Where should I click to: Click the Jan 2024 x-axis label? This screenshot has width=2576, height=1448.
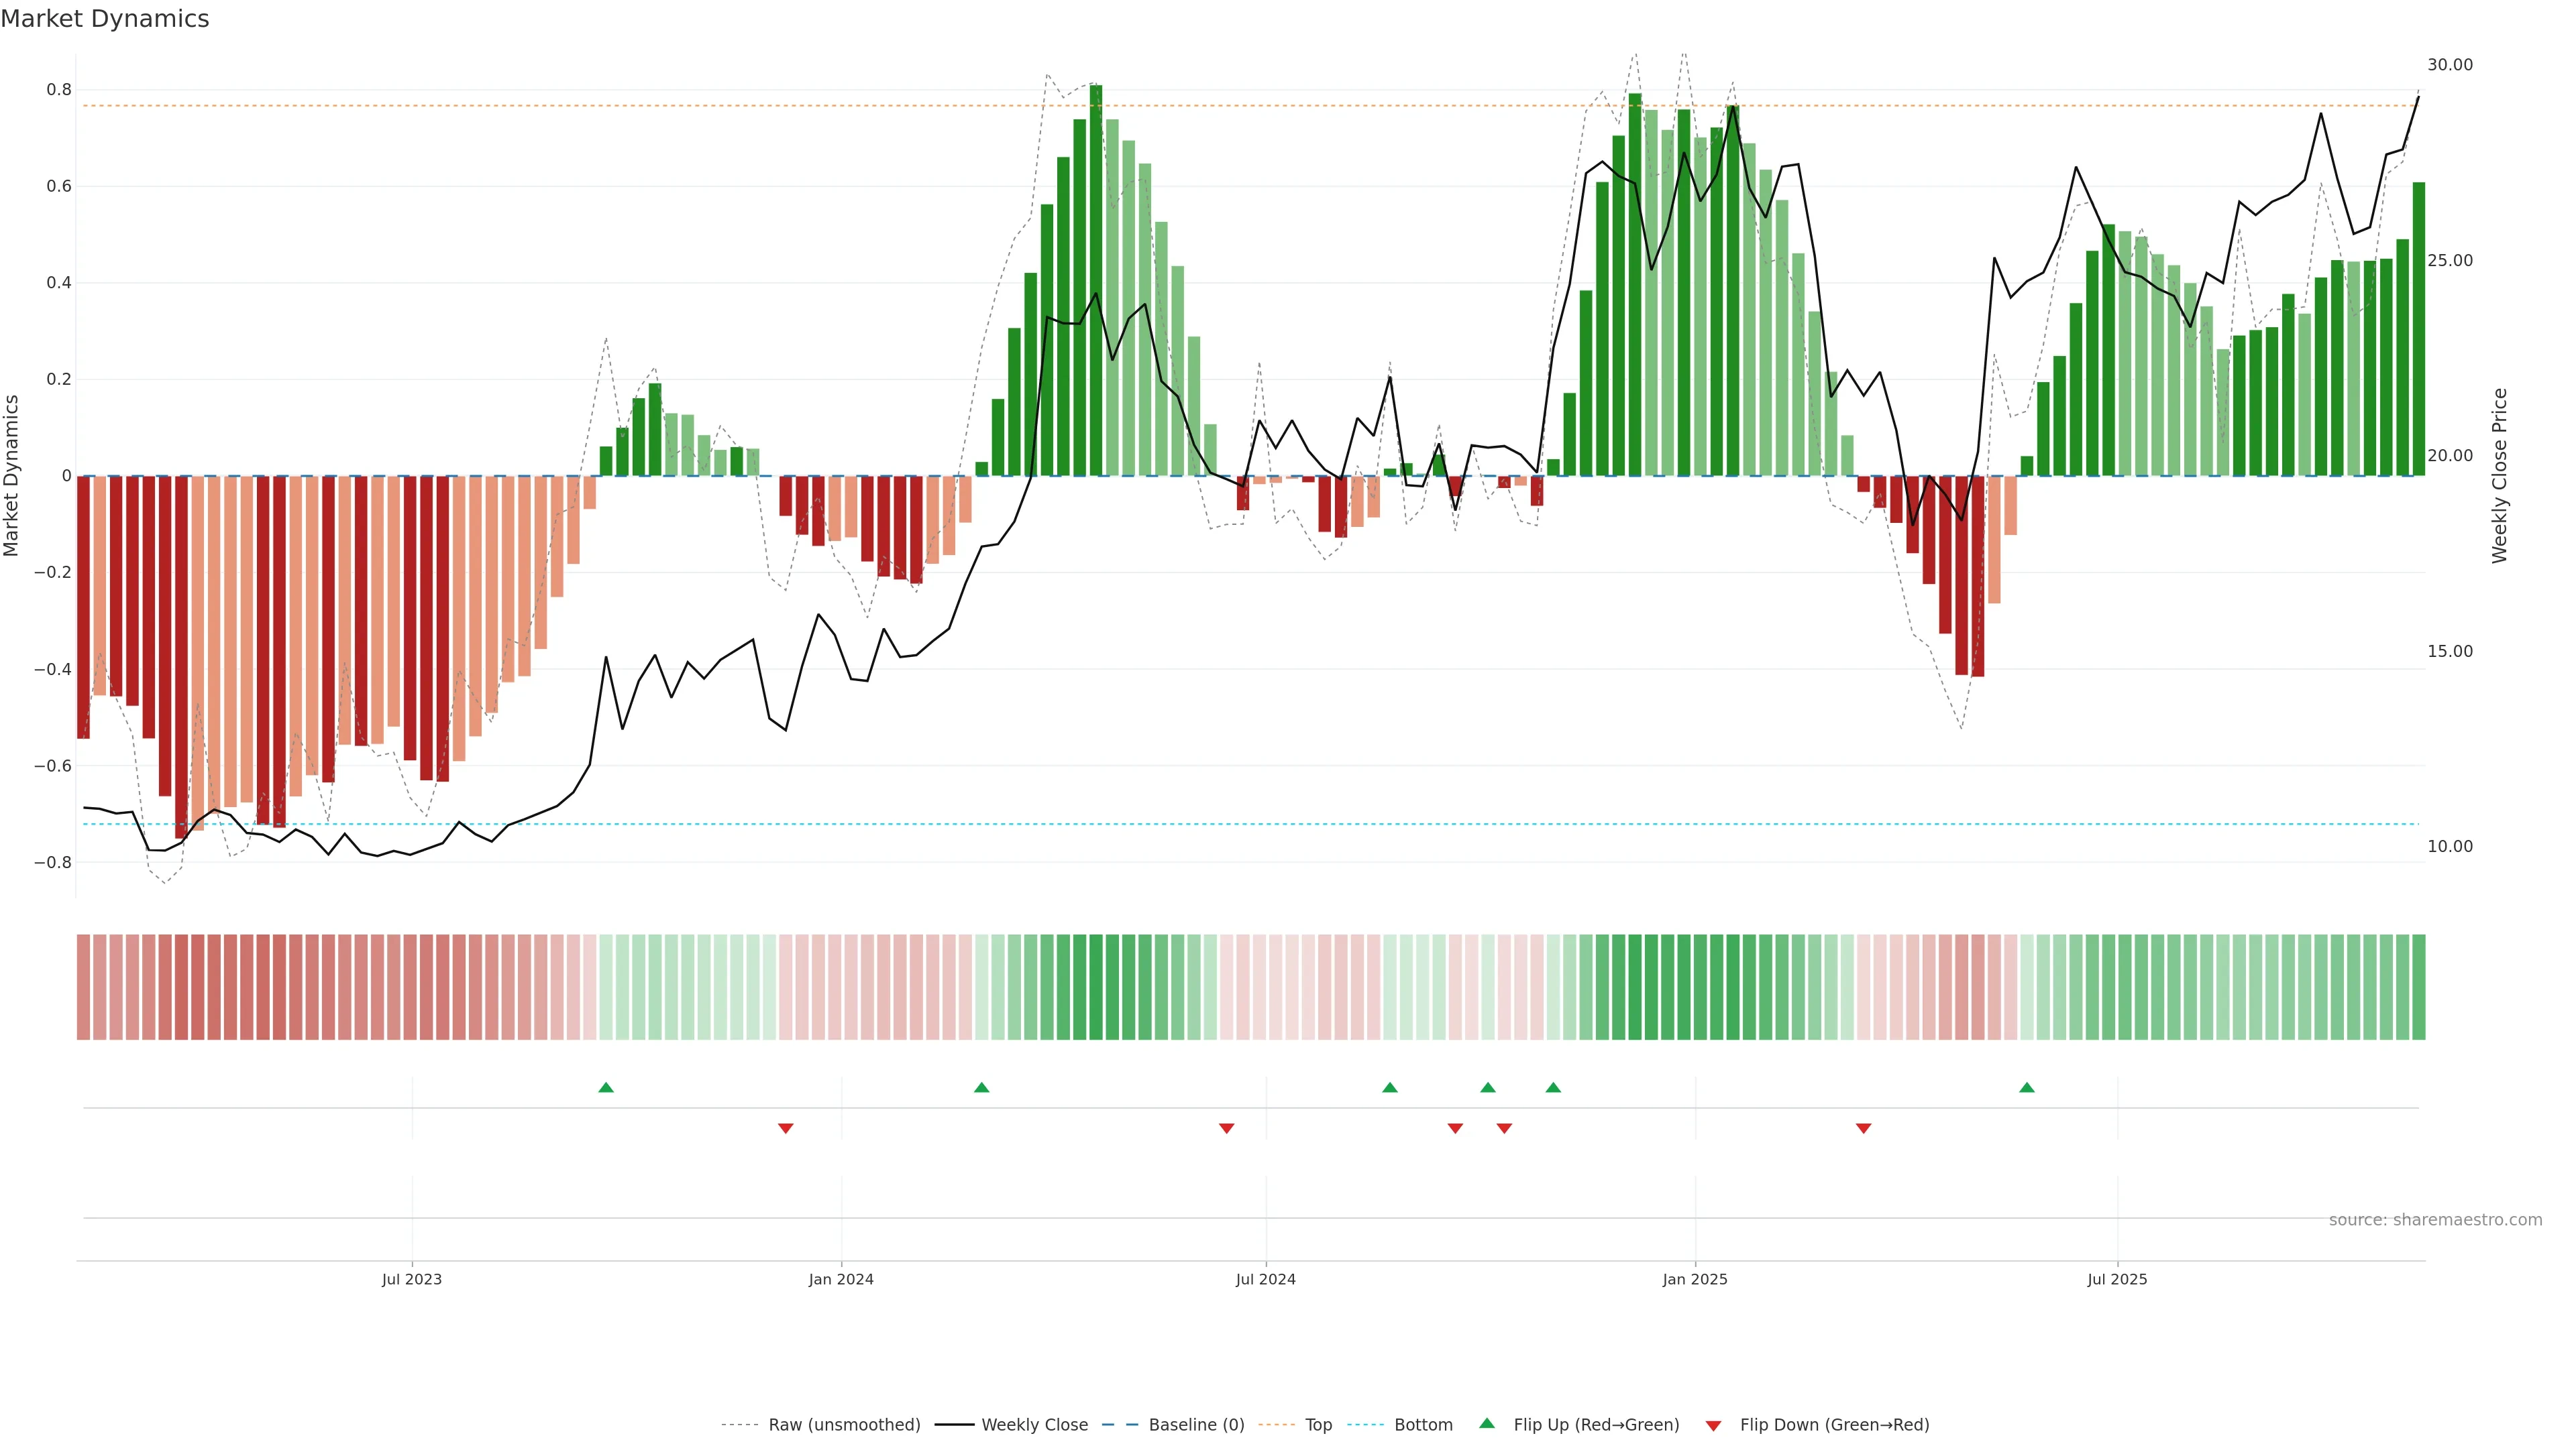(x=841, y=1279)
